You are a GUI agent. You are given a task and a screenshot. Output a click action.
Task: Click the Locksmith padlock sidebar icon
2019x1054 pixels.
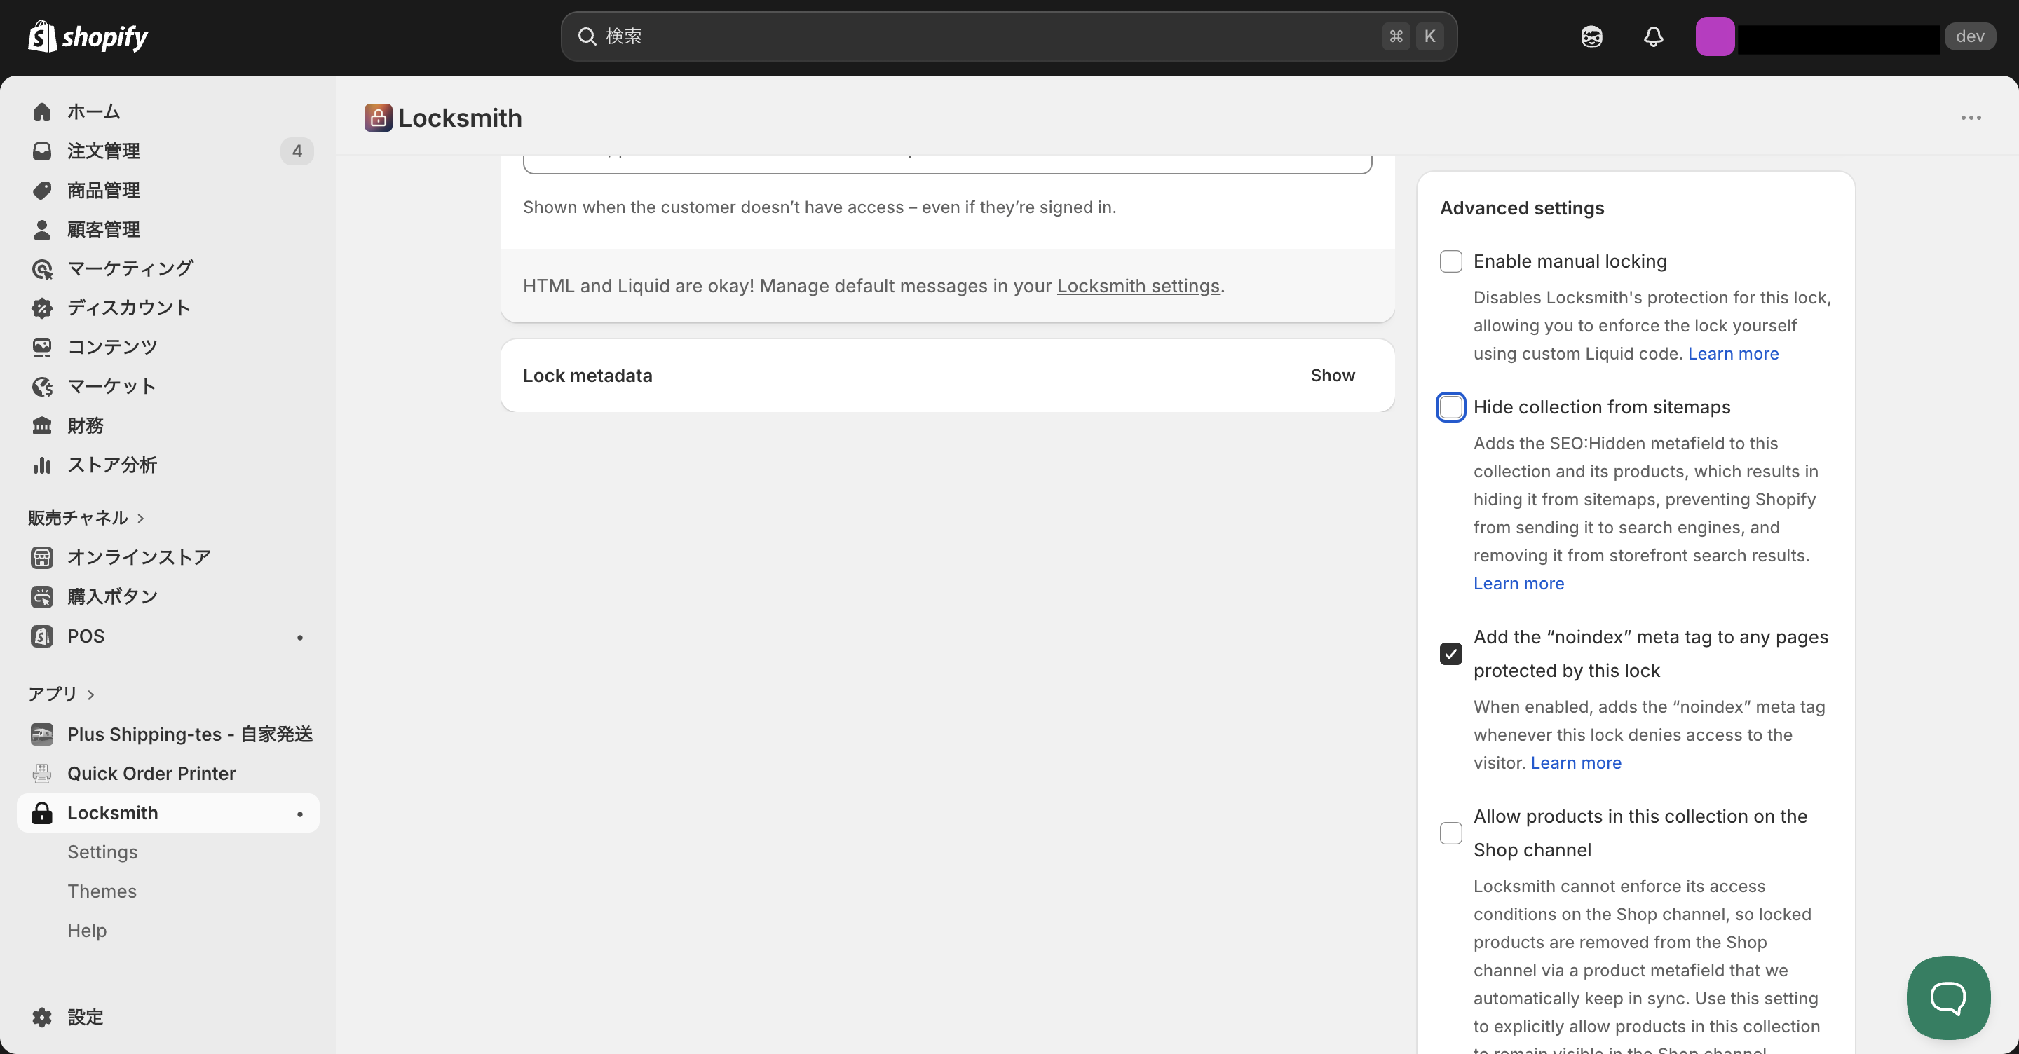tap(41, 813)
